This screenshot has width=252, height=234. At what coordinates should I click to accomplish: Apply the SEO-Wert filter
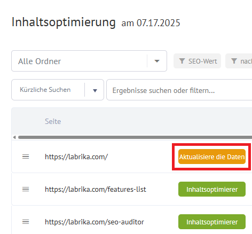tap(197, 61)
